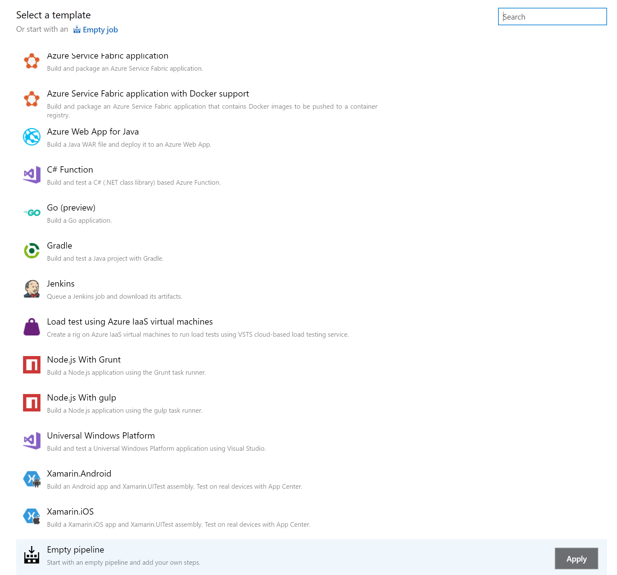
Task: Click the Universal Windows Platform Visual Studio icon
Action: point(32,441)
